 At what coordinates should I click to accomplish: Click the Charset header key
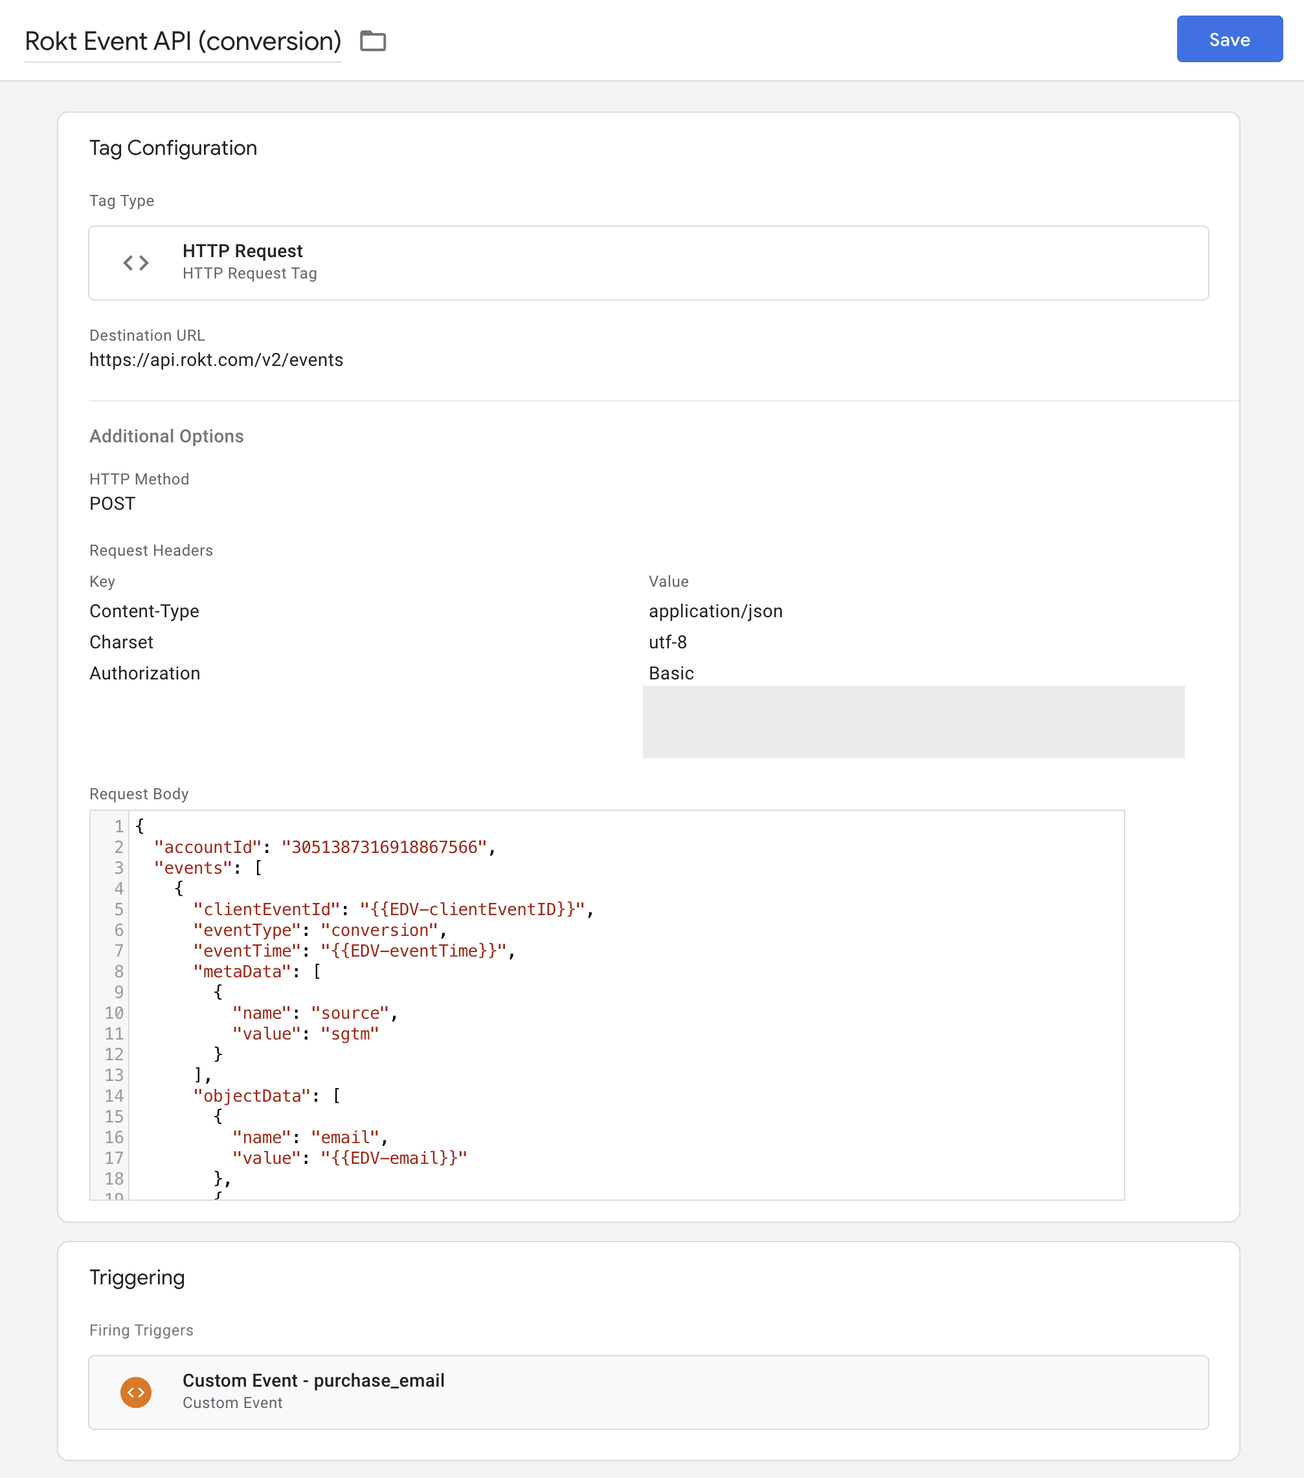click(x=122, y=642)
